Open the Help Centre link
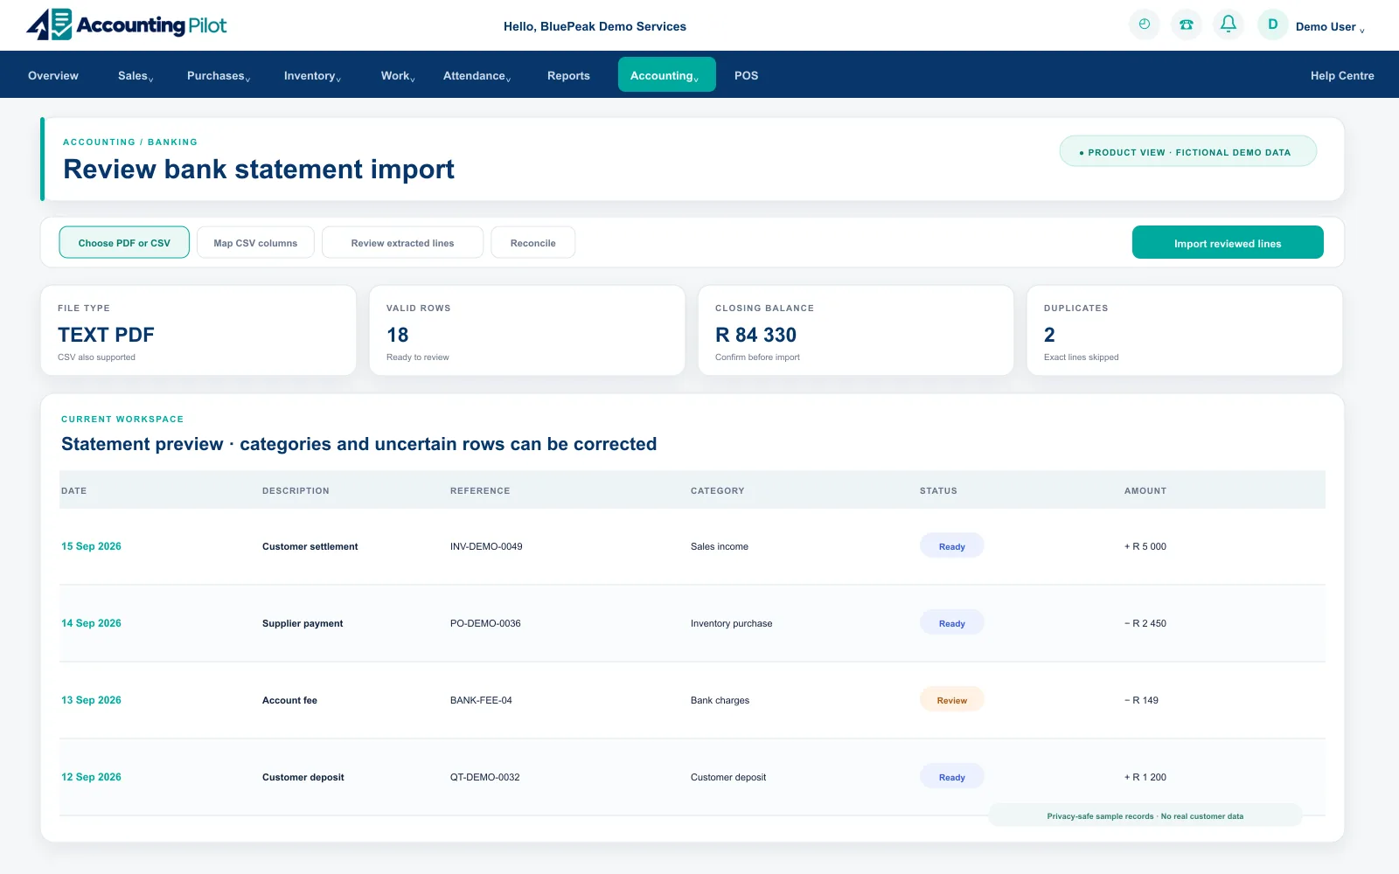 1342,76
